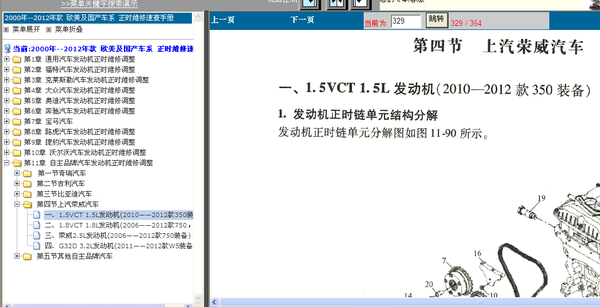Focus the page number field showing 329

coord(406,21)
